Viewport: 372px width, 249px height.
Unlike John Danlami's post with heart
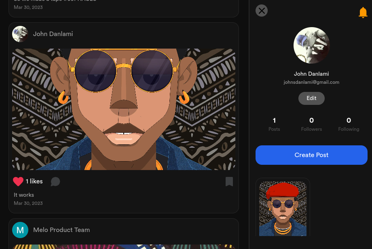18,181
